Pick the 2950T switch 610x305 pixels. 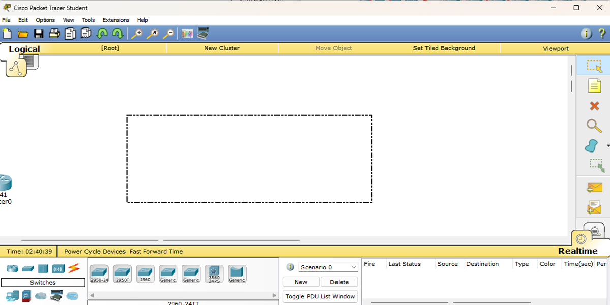123,274
